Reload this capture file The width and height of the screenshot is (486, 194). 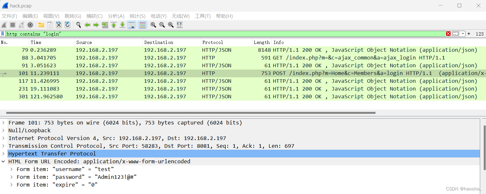68,25
